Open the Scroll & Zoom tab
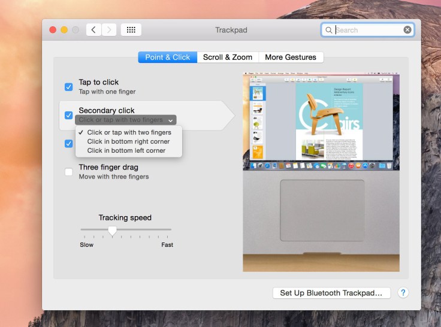The image size is (441, 327). pos(228,57)
